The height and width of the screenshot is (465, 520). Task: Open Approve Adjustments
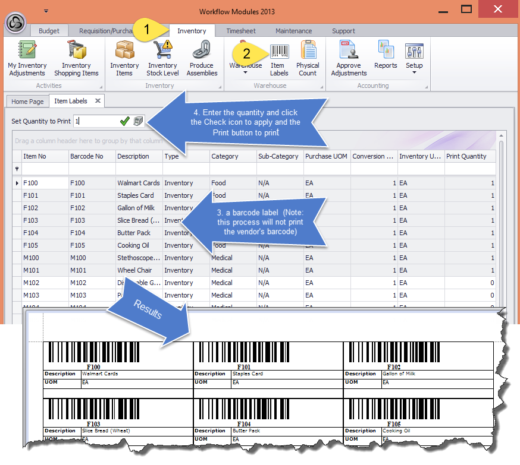click(x=349, y=58)
